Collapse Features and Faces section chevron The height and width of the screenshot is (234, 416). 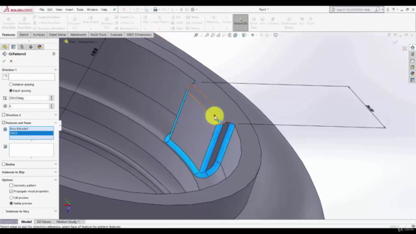click(x=55, y=123)
